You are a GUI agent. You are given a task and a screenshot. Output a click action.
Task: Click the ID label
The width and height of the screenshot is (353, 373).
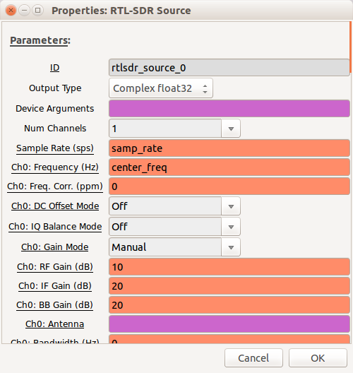coord(54,68)
